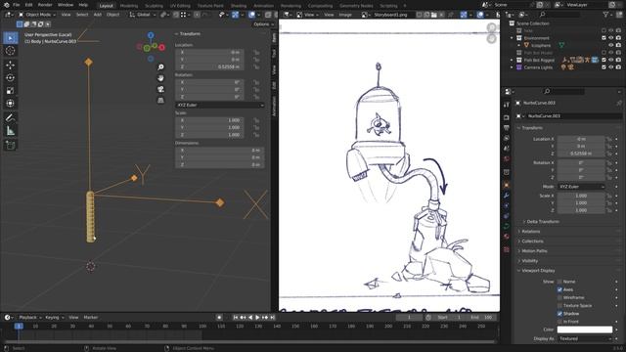Image resolution: width=626 pixels, height=352 pixels.
Task: Open the Playback popover in timeline
Action: pyautogui.click(x=30, y=317)
